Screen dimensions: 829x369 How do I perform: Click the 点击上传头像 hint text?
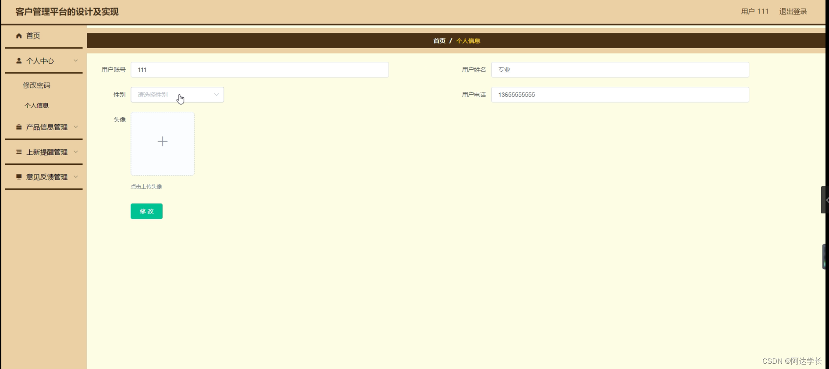(146, 187)
